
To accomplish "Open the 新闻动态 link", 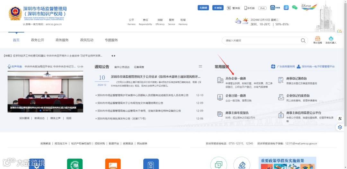I will pyautogui.click(x=40, y=118).
